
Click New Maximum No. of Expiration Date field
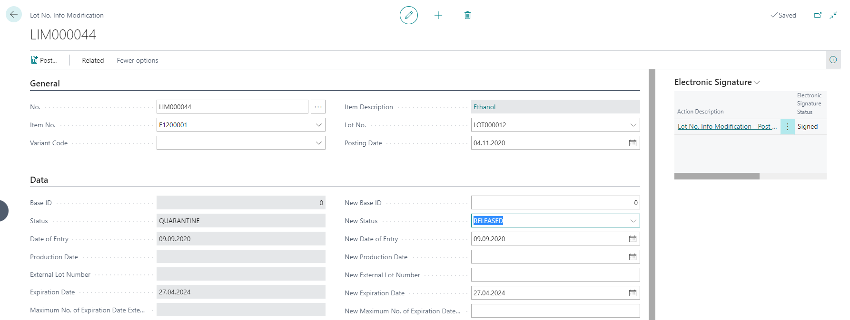(x=555, y=311)
